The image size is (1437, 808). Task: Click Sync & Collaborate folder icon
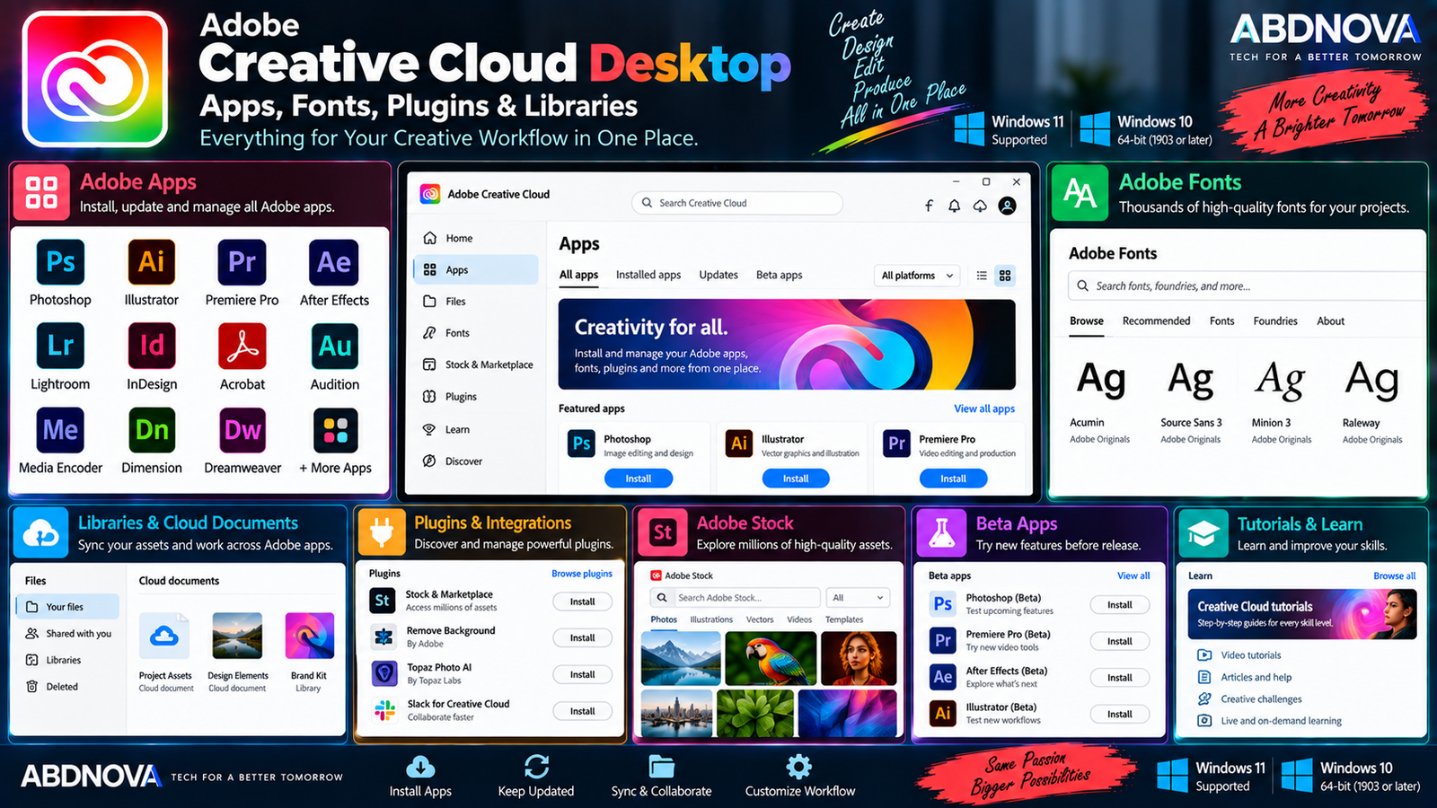[662, 767]
